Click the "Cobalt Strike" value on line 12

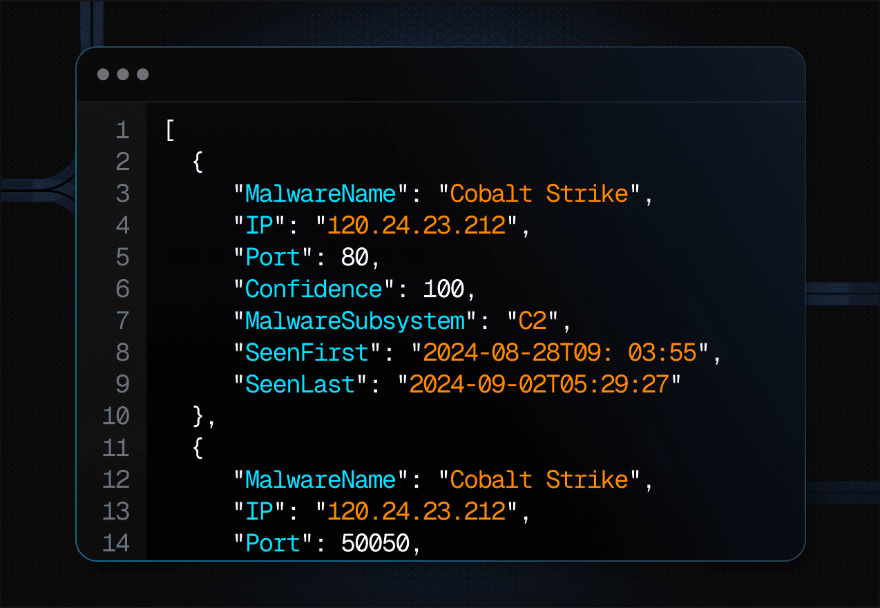[539, 479]
